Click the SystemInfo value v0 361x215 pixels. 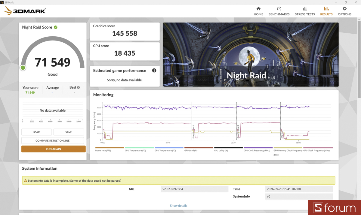[299, 196]
